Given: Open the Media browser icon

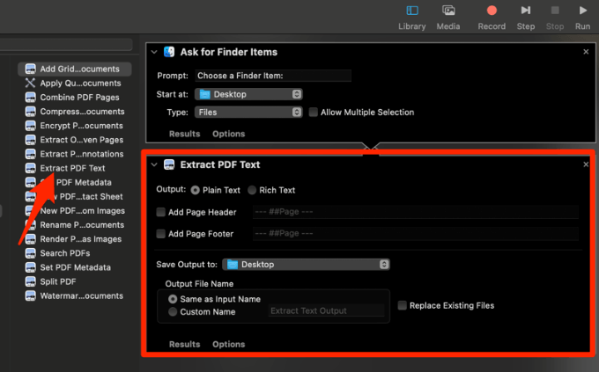Looking at the screenshot, I should pyautogui.click(x=448, y=11).
